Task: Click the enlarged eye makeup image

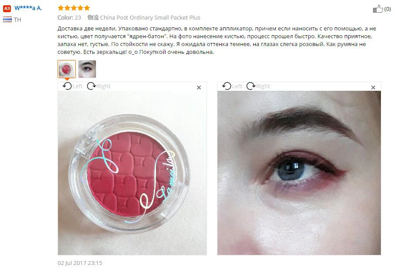Action: 299,173
